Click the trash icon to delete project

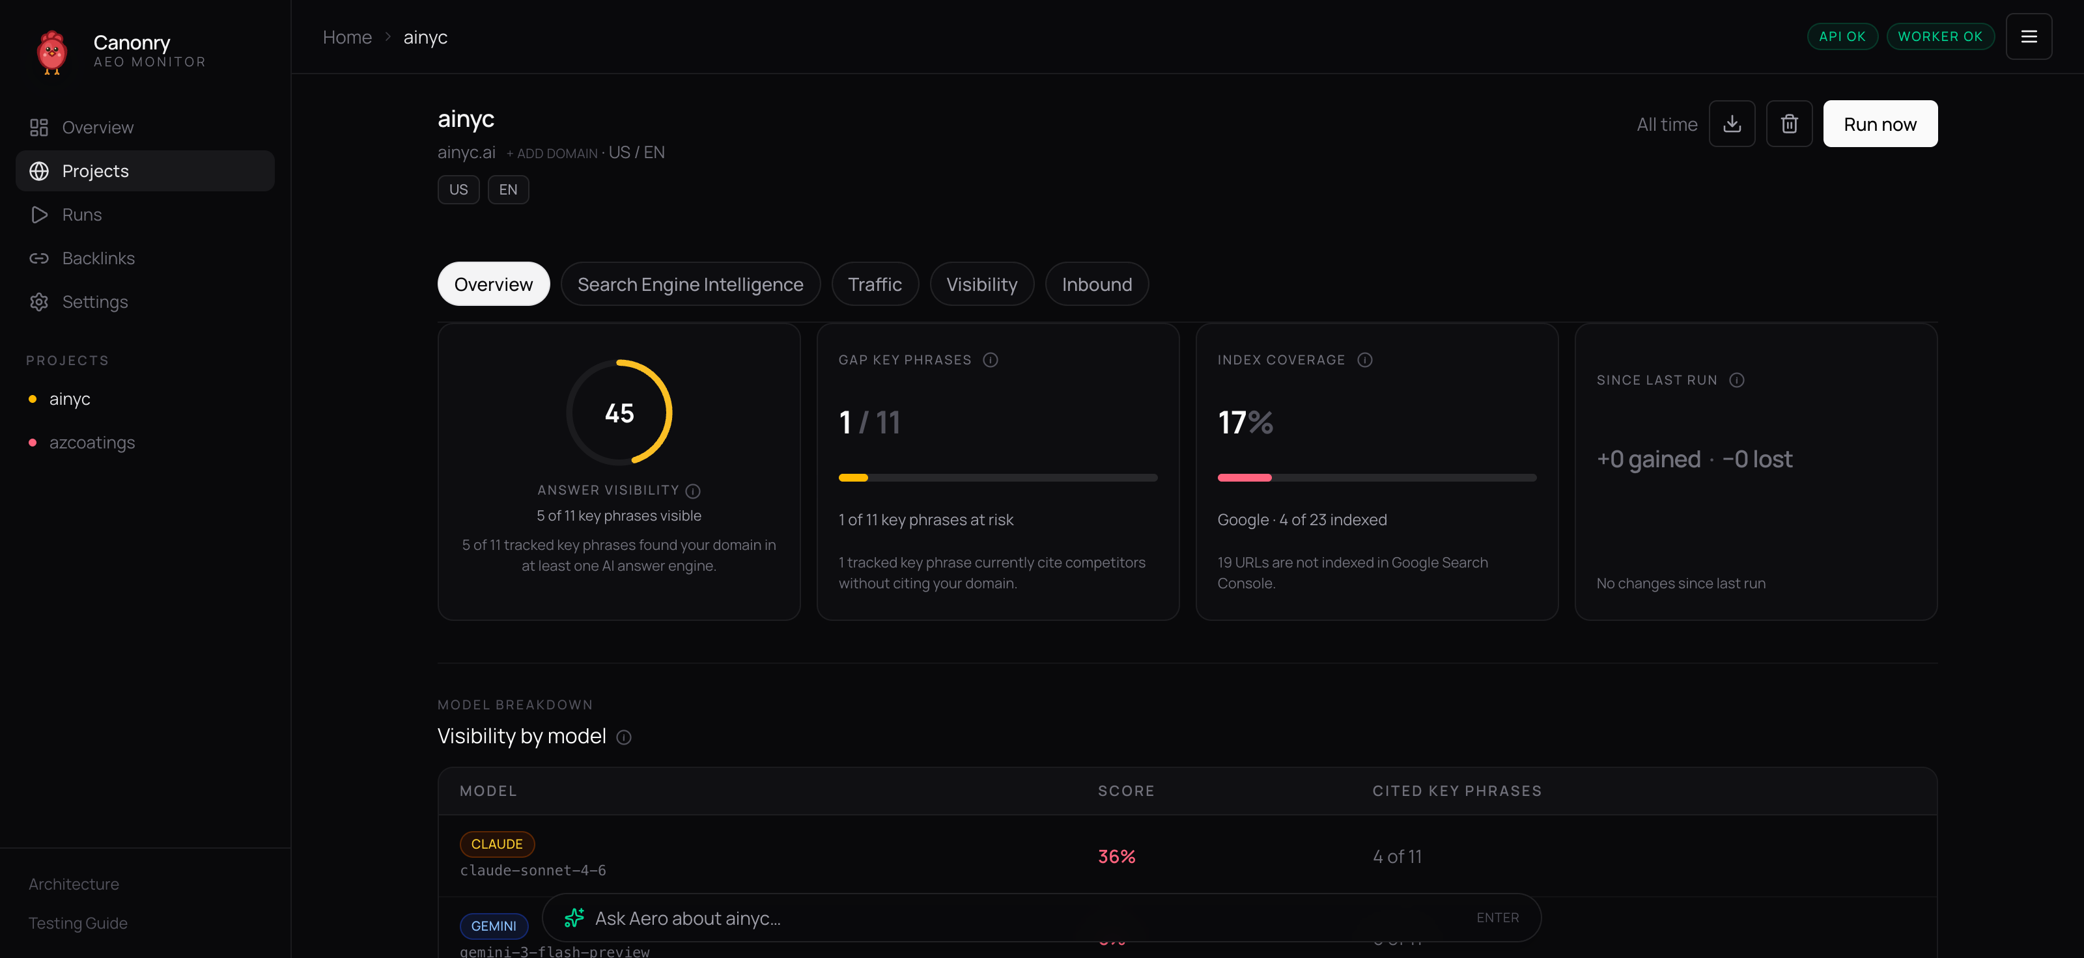click(1789, 124)
